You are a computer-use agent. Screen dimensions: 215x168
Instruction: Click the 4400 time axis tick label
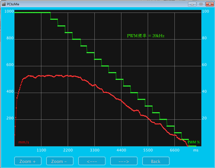pos(121,150)
